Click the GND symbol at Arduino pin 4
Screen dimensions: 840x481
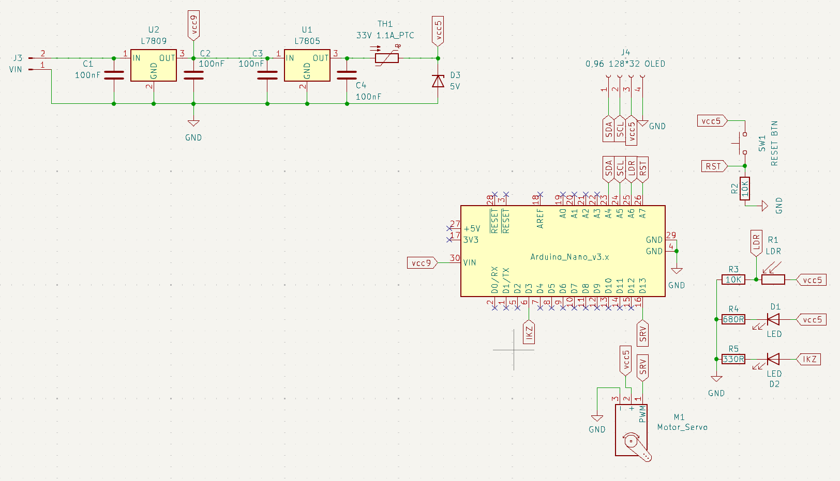pyautogui.click(x=677, y=271)
